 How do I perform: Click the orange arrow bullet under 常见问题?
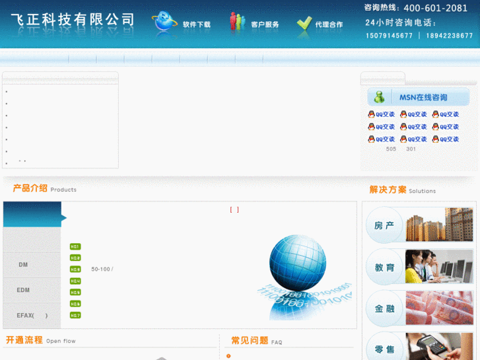tap(228, 356)
